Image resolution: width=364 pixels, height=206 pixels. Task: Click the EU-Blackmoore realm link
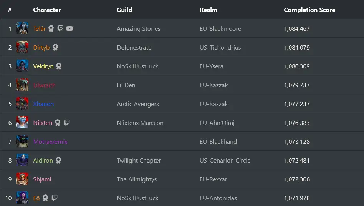(220, 28)
